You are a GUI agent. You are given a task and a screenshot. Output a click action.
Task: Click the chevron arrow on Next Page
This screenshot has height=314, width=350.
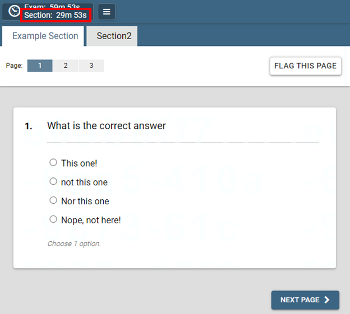pos(327,300)
